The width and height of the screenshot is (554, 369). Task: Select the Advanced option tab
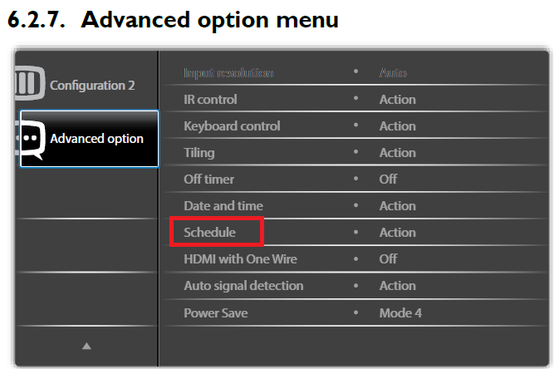(96, 139)
